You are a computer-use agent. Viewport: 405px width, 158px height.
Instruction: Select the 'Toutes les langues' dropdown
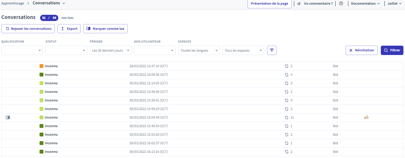199,50
